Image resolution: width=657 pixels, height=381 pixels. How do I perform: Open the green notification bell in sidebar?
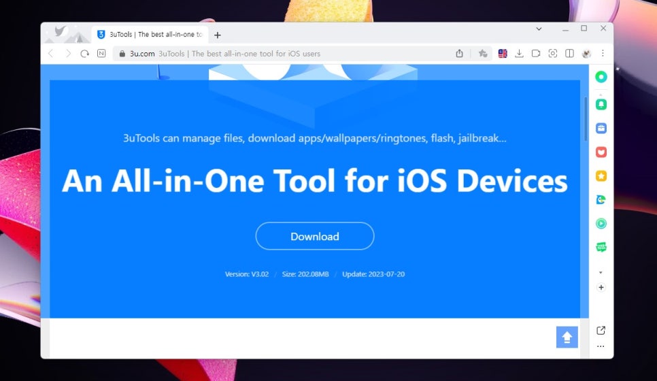tap(601, 104)
